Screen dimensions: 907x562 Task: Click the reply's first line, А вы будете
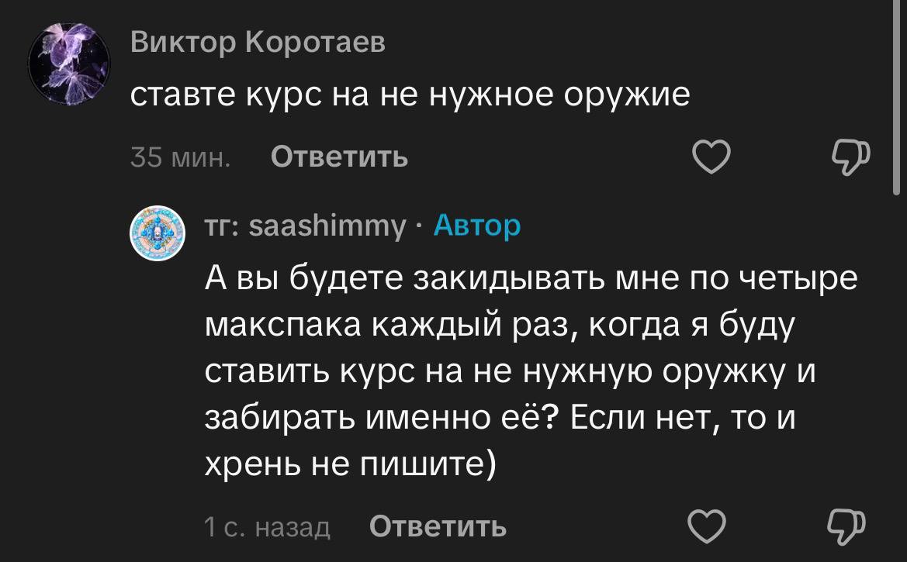pyautogui.click(x=531, y=278)
